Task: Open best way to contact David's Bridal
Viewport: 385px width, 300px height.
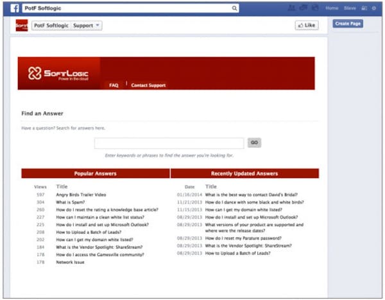Action: (x=252, y=195)
